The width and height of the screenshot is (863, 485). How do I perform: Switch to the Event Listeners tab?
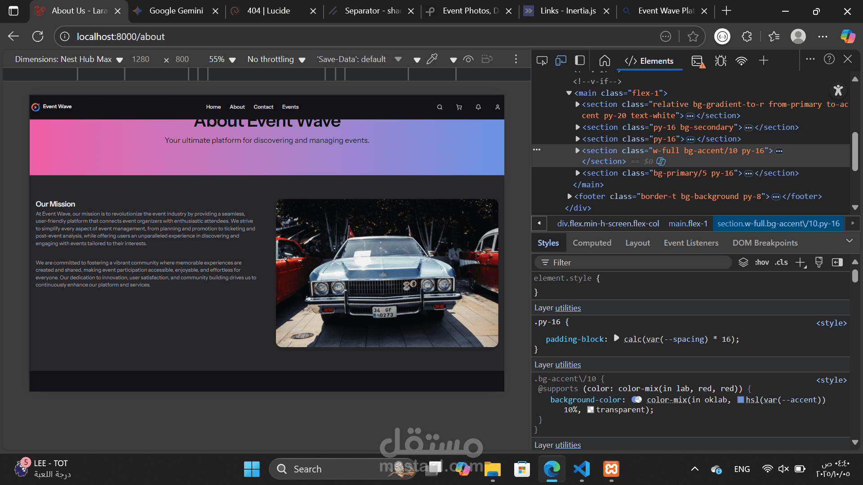pyautogui.click(x=691, y=243)
